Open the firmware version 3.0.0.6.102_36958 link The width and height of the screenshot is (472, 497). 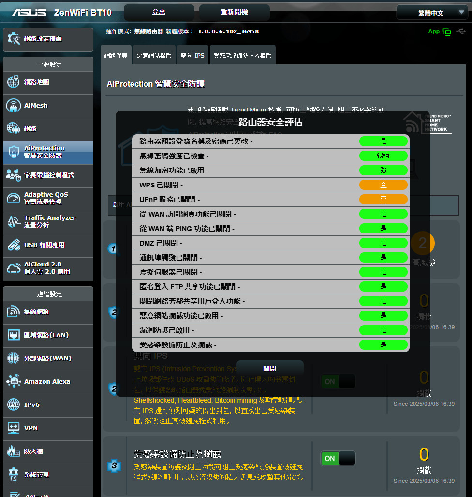tap(228, 31)
